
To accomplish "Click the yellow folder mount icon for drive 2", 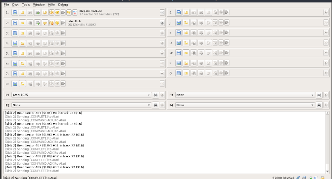I will [x=22, y=23].
